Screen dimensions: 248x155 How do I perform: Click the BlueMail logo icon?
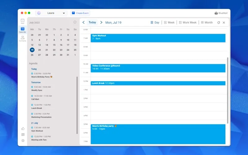[x=216, y=13]
